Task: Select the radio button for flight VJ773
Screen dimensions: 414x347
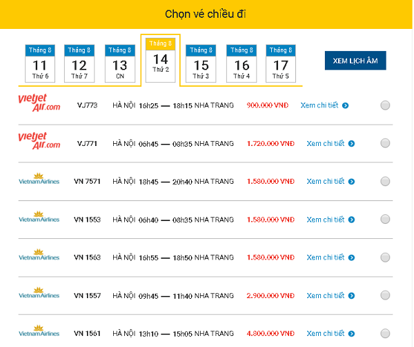Action: [x=385, y=105]
